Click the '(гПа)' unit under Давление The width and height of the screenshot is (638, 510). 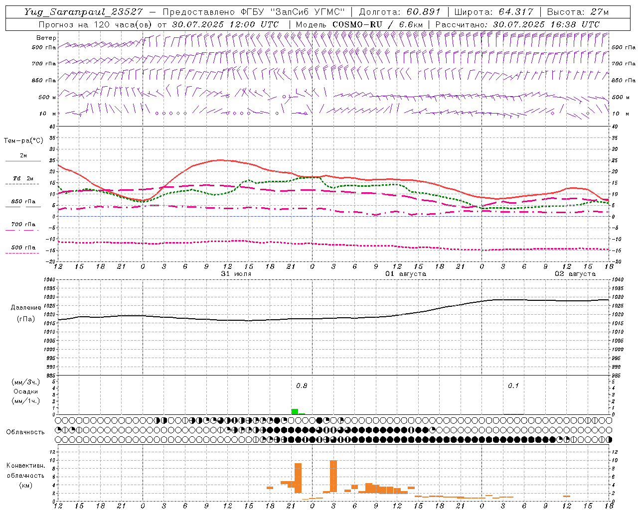point(26,319)
